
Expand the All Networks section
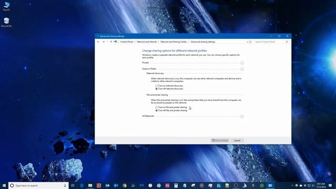tap(242, 117)
